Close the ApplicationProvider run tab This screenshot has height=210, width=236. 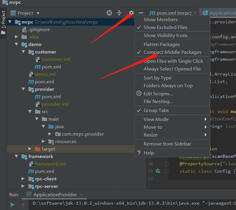click(x=81, y=195)
